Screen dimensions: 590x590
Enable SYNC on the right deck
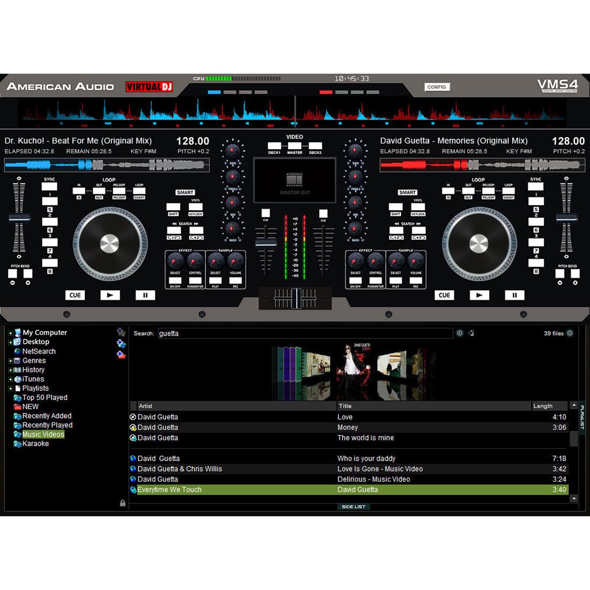[535, 186]
